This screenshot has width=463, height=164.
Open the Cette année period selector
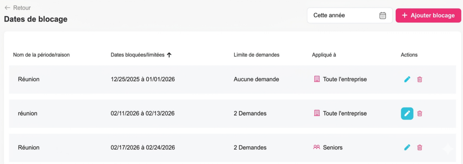350,15
